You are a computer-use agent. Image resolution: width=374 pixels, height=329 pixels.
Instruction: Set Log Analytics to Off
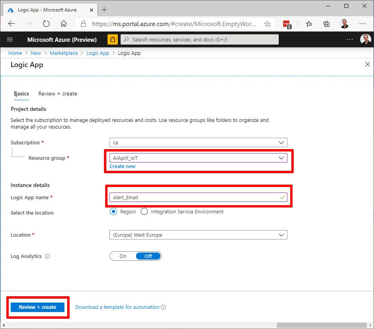[x=148, y=256]
